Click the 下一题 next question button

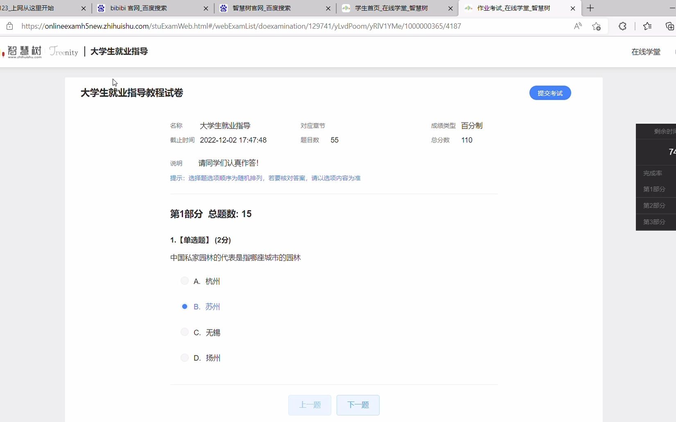pos(358,405)
